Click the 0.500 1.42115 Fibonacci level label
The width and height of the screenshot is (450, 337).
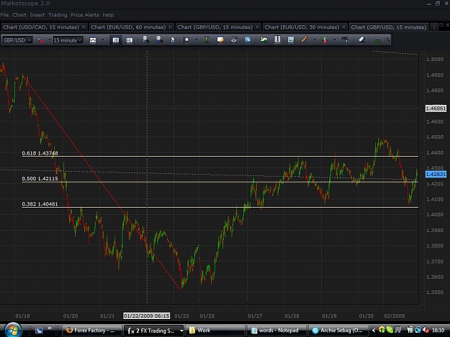(40, 179)
